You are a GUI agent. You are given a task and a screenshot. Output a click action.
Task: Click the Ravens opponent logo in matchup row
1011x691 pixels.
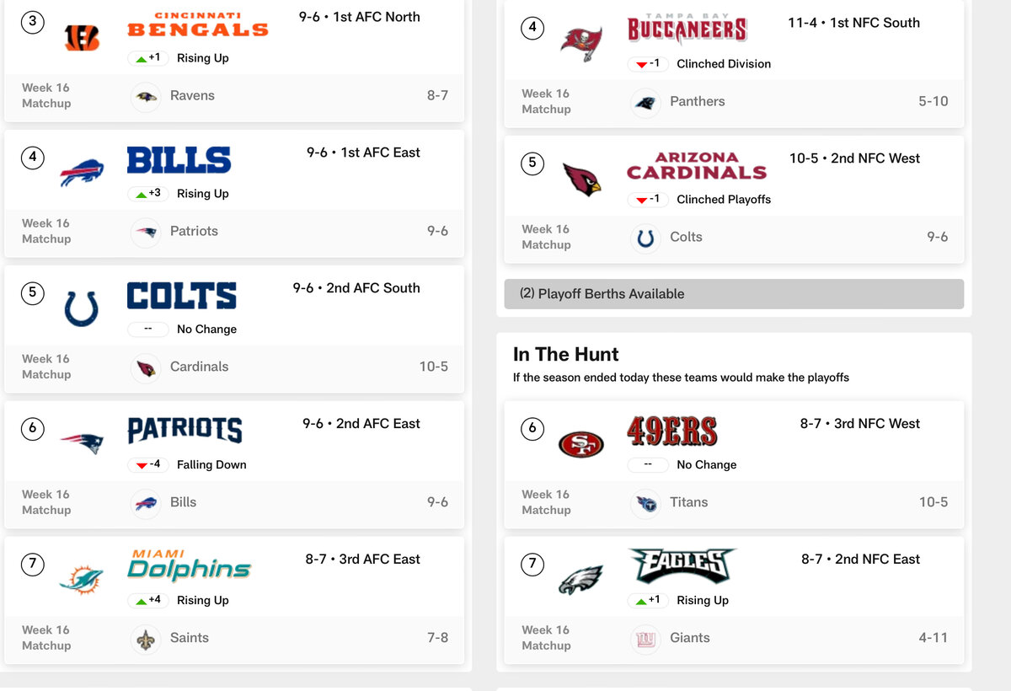pos(146,97)
